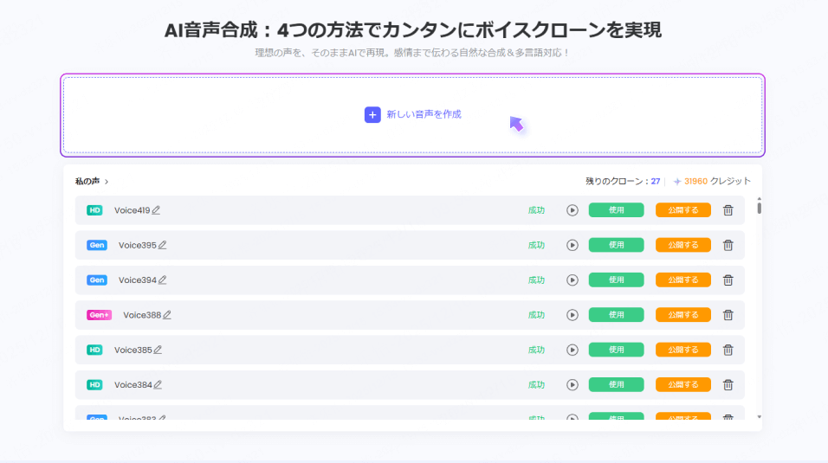Open the 31960 クレジット credits display
Image resolution: width=828 pixels, height=463 pixels.
tap(711, 182)
